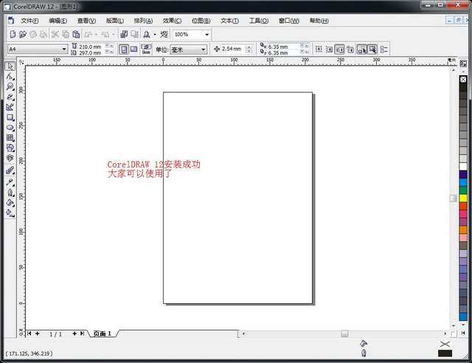Viewport: 472px width, 363px height.
Task: Open the 效果(C) menu
Action: (x=173, y=21)
